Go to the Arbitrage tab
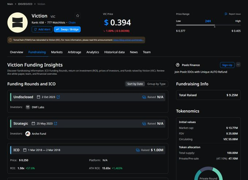The height and width of the screenshot is (180, 248). point(74,52)
